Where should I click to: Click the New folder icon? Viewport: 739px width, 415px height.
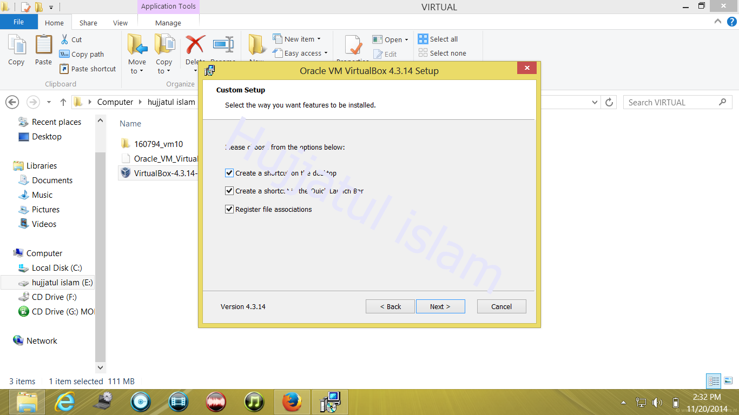click(257, 44)
